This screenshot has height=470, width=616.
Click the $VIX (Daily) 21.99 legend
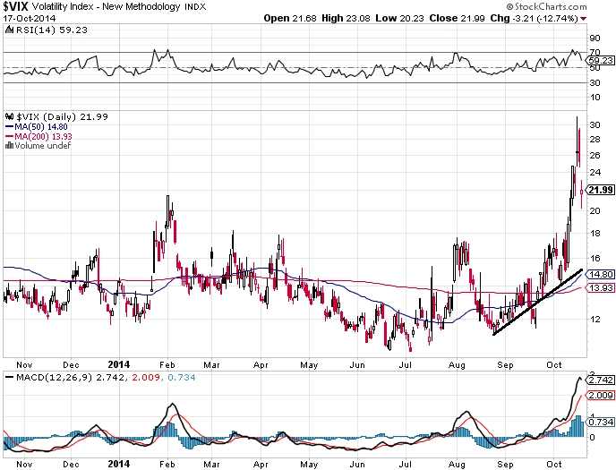[62, 116]
